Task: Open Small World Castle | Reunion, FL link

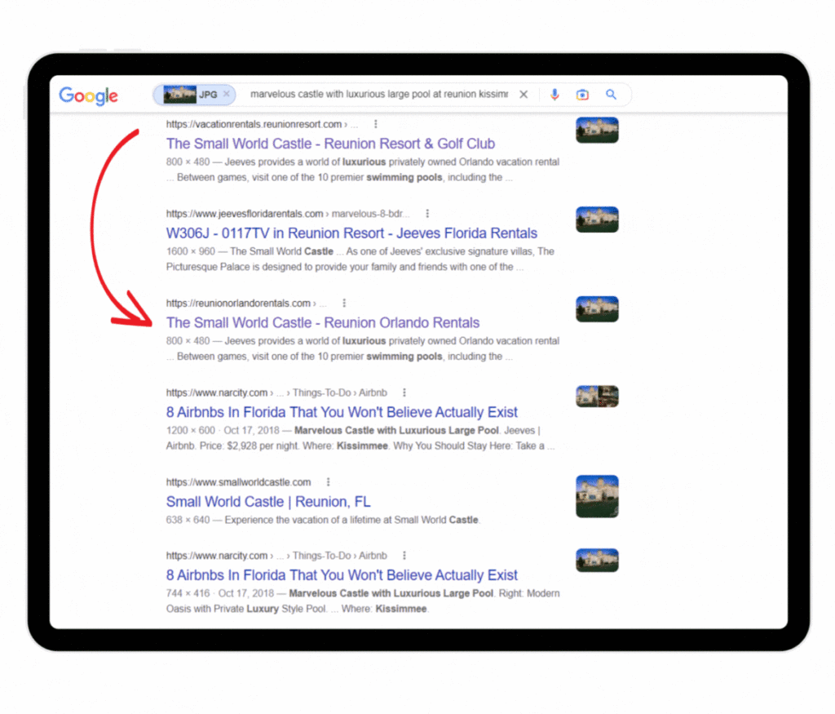Action: [268, 502]
